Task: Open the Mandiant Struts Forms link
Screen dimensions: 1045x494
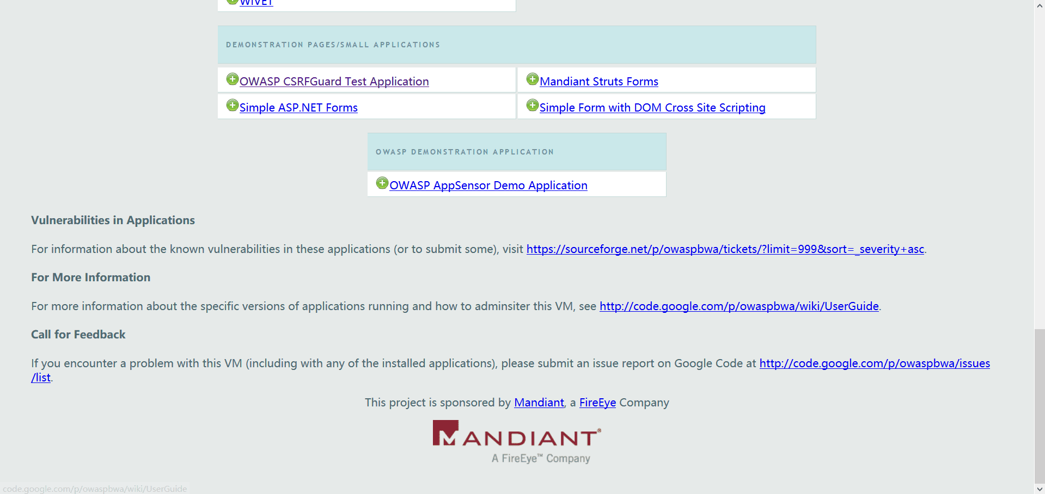Action: pyautogui.click(x=599, y=82)
